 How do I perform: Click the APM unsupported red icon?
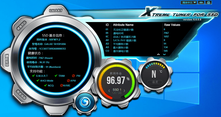coord(68,81)
